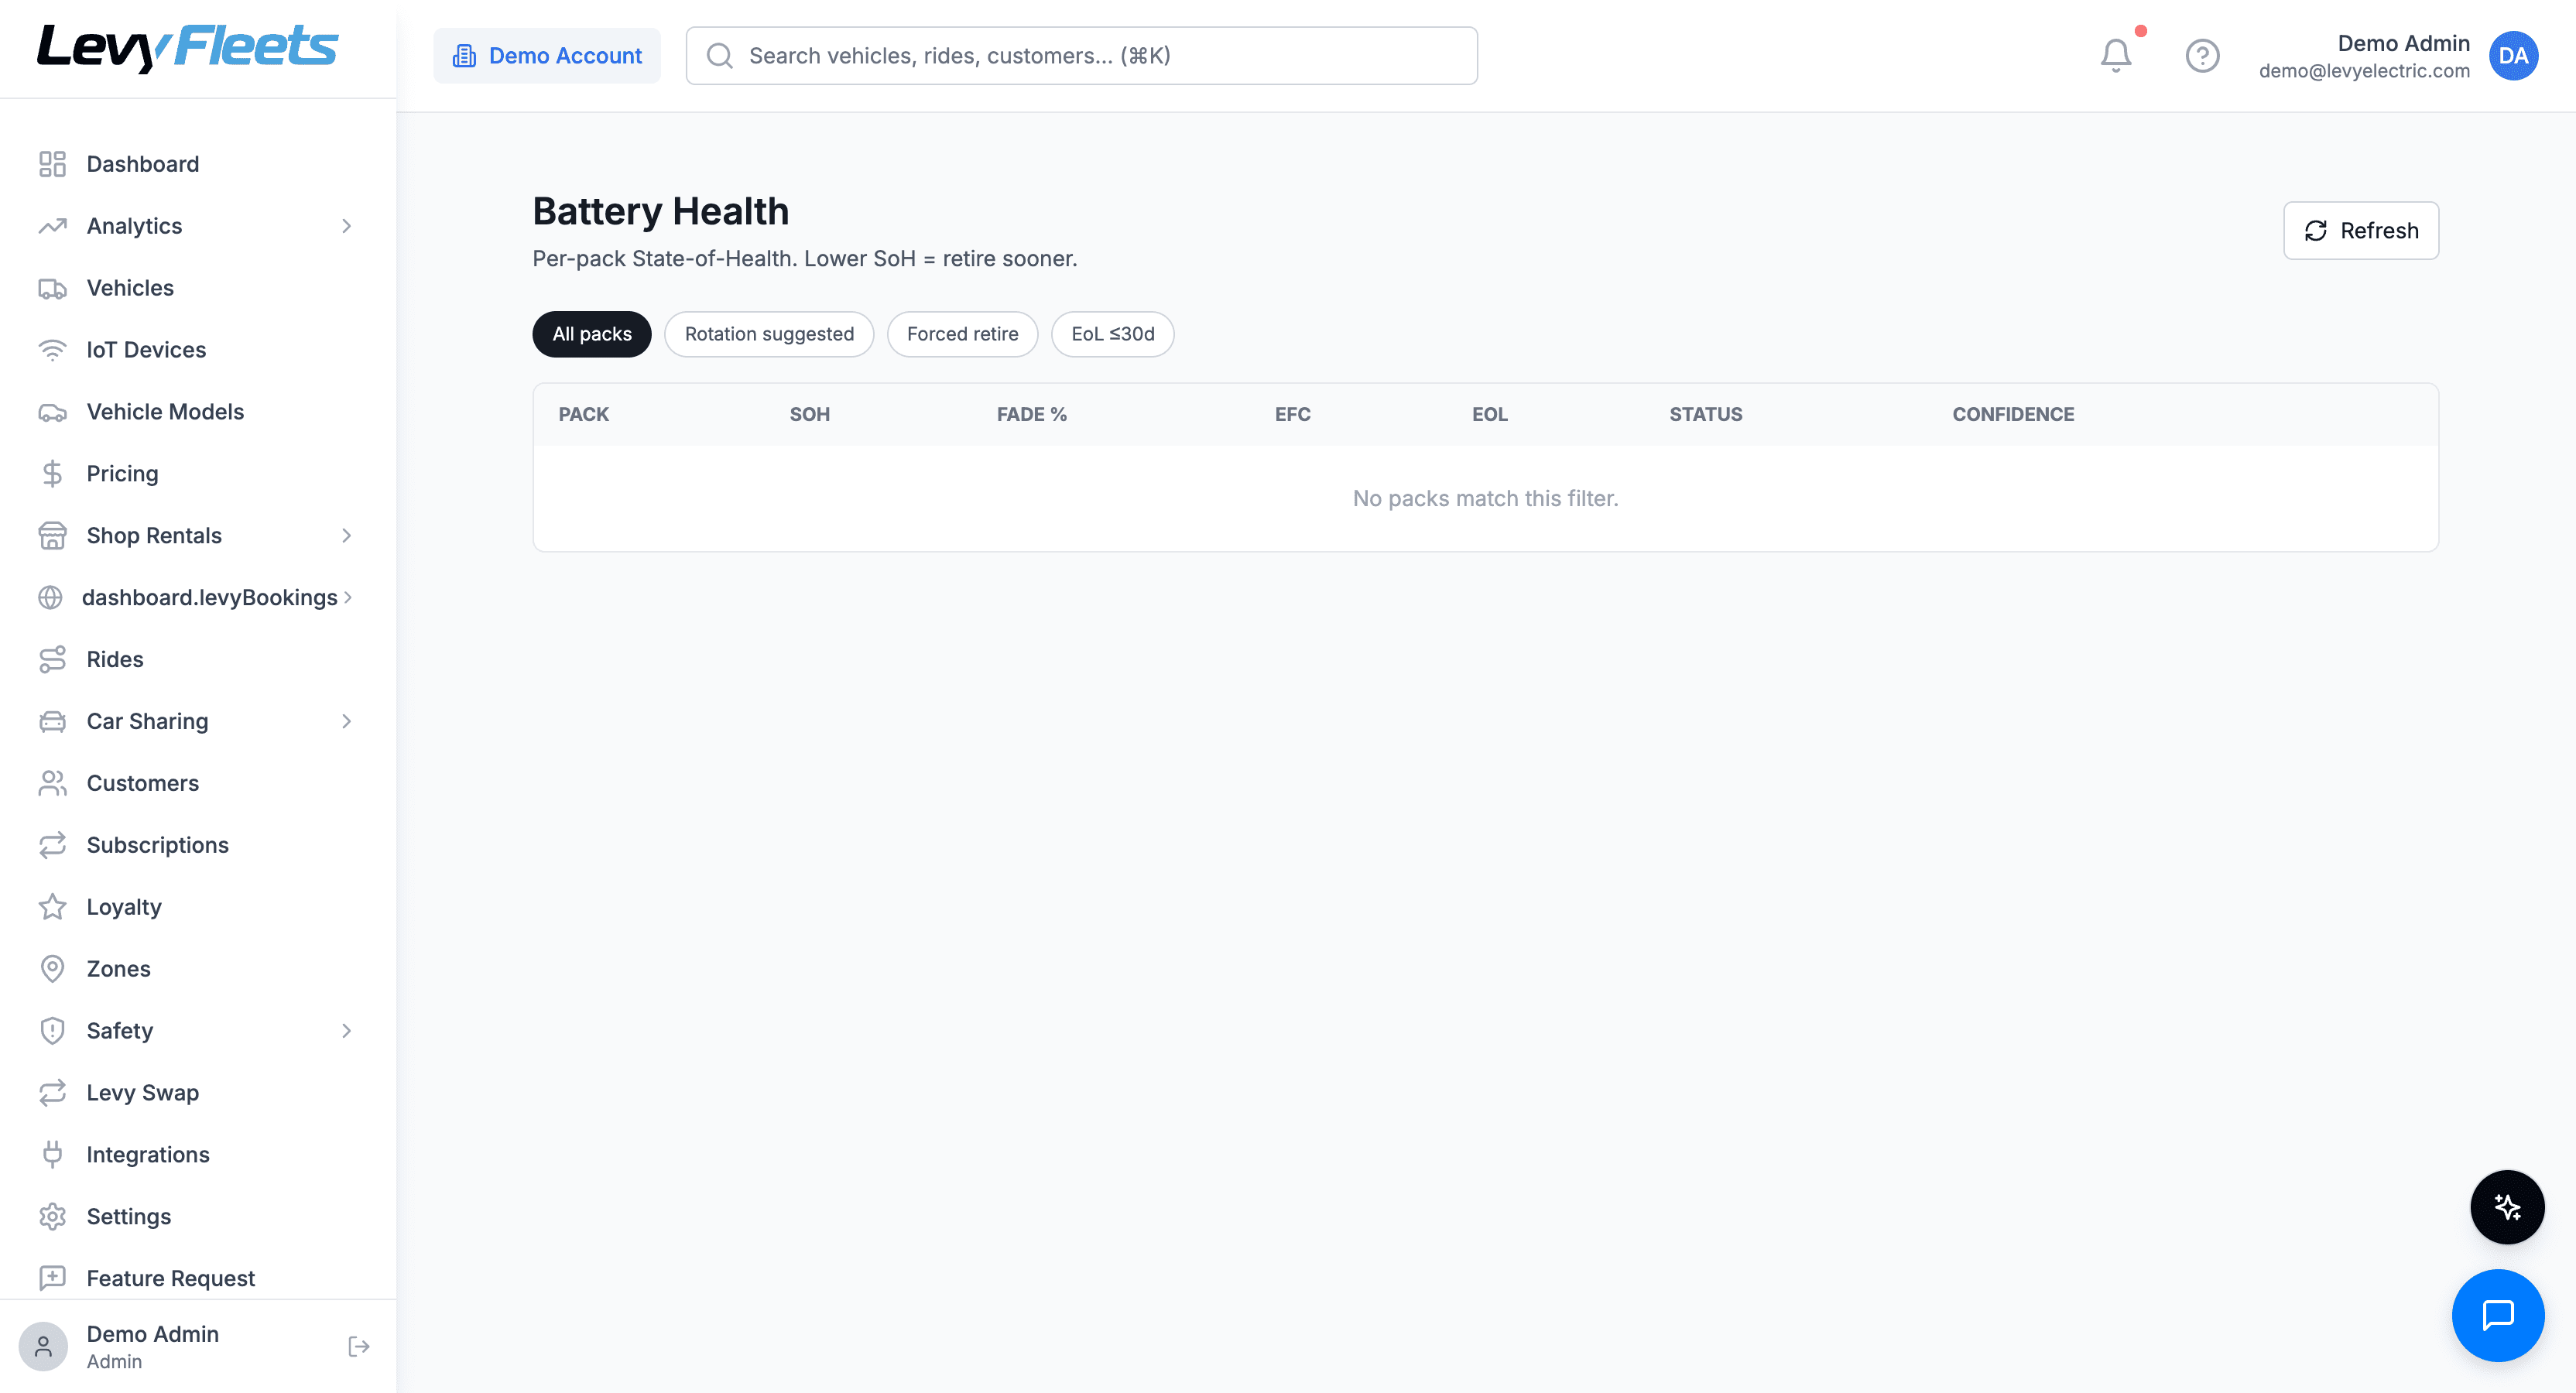This screenshot has height=1393, width=2576.
Task: Click the Shop Rentals storefront icon
Action: (52, 536)
